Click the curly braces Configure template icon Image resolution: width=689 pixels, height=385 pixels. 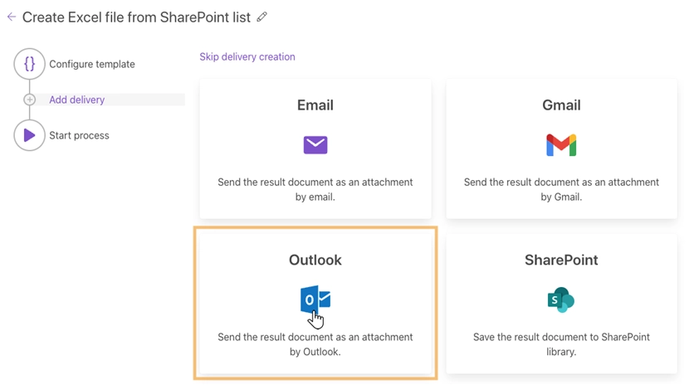coord(29,64)
